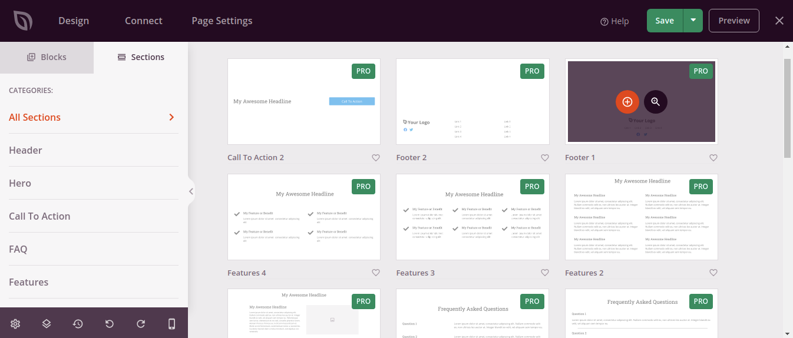Click PRO badge on Features 3
This screenshot has height=338, width=793.
(x=532, y=187)
